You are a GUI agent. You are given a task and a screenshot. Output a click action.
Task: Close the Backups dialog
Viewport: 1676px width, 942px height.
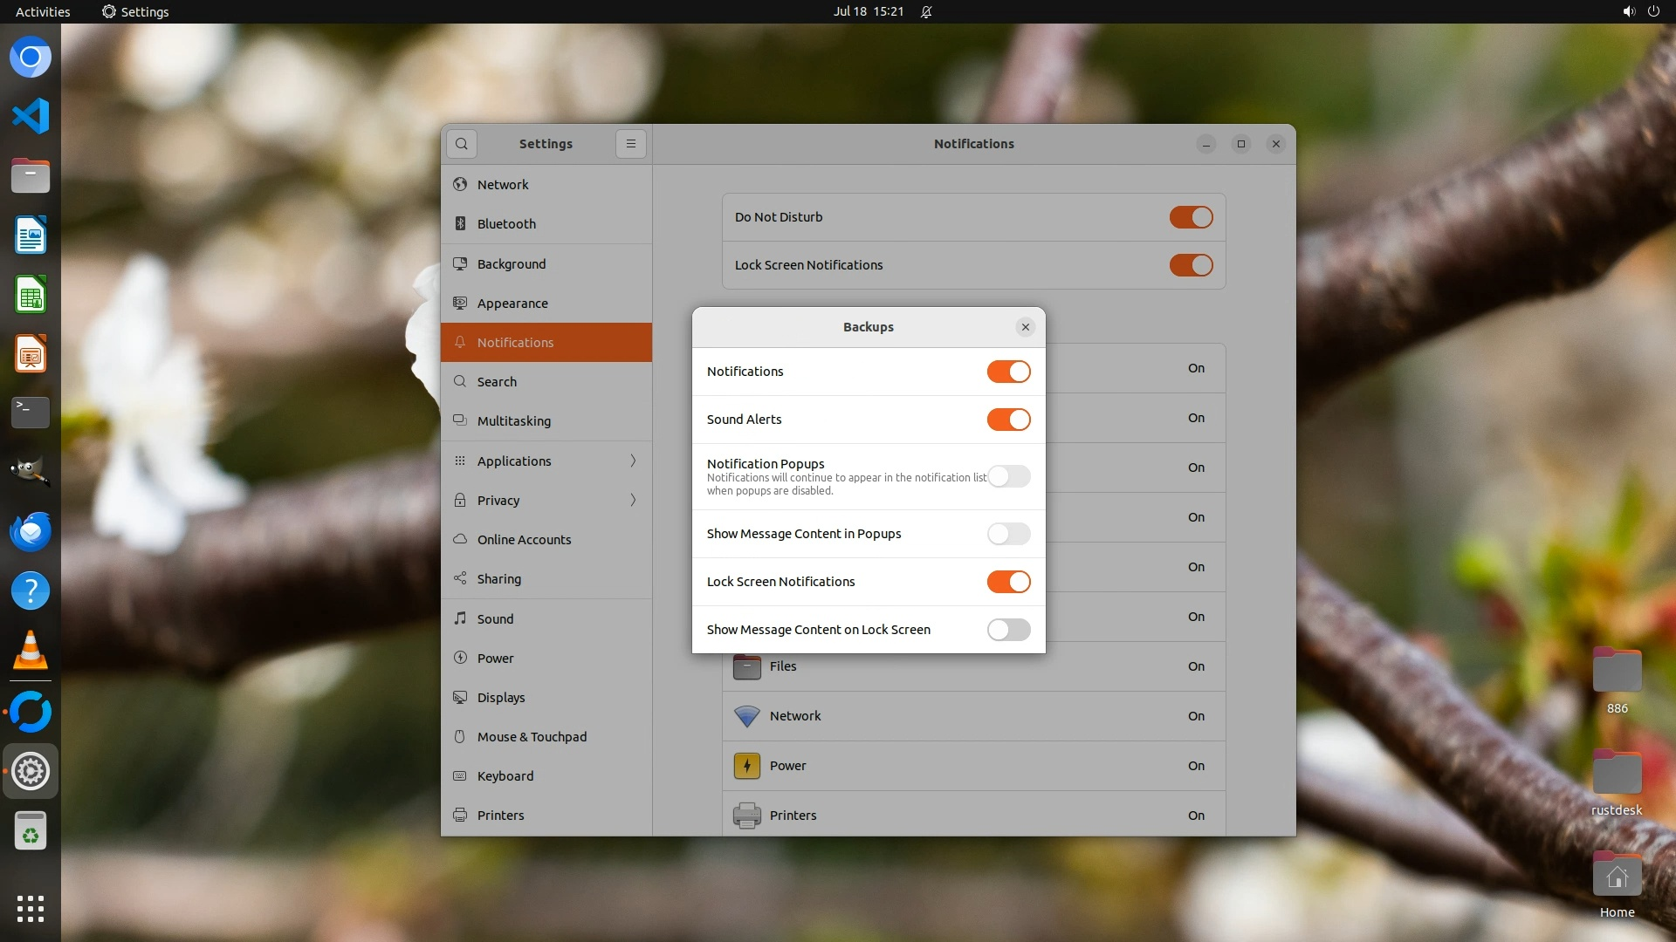tap(1025, 327)
